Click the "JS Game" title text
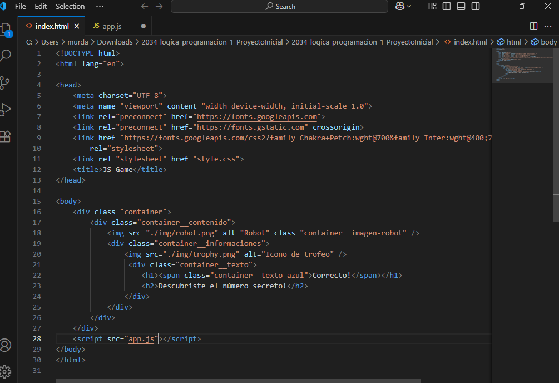The height and width of the screenshot is (383, 559). (x=118, y=170)
